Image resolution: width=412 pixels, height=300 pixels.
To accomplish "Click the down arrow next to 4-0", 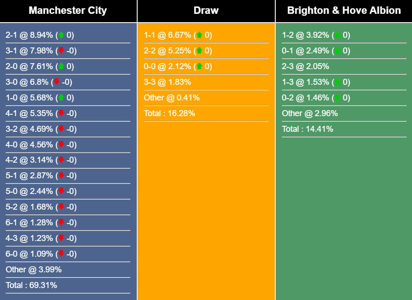I will [61, 144].
